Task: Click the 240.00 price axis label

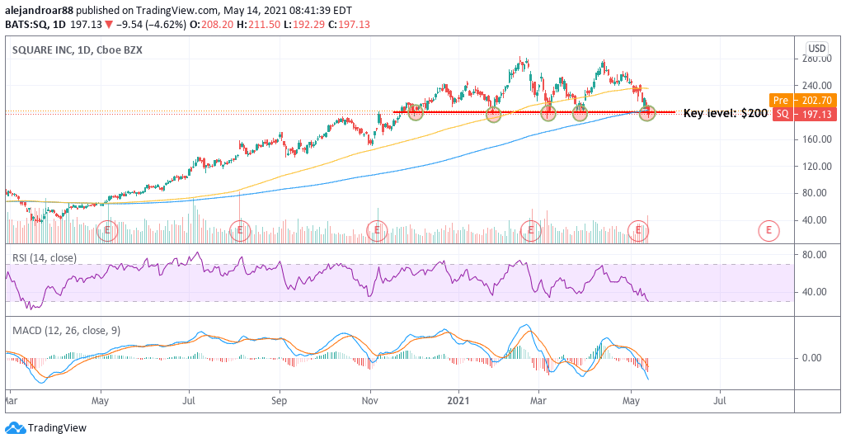Action: (817, 85)
